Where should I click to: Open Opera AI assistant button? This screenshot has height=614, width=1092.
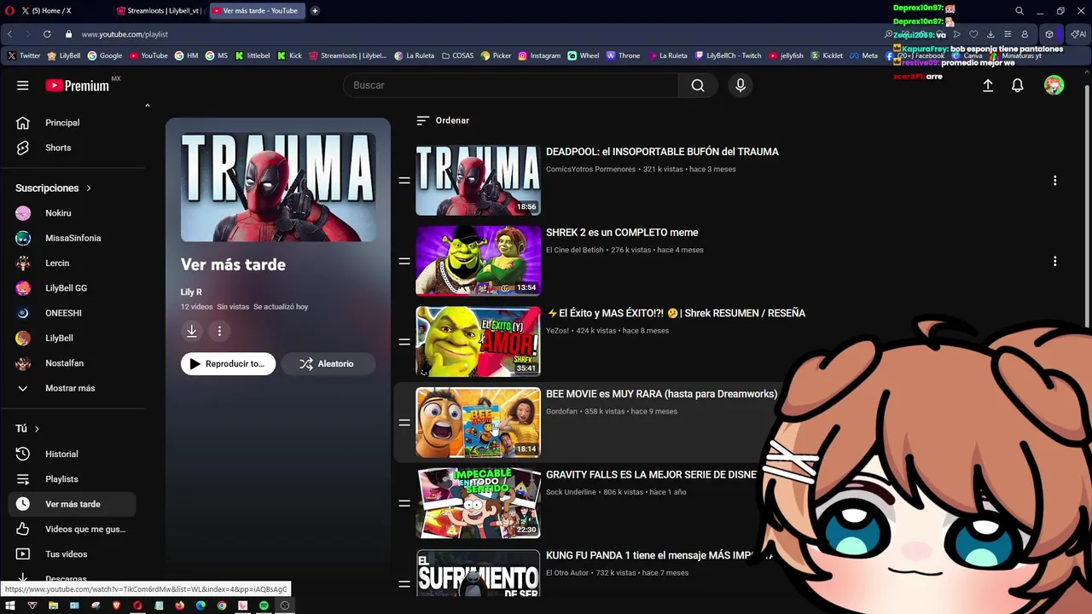tap(1078, 34)
